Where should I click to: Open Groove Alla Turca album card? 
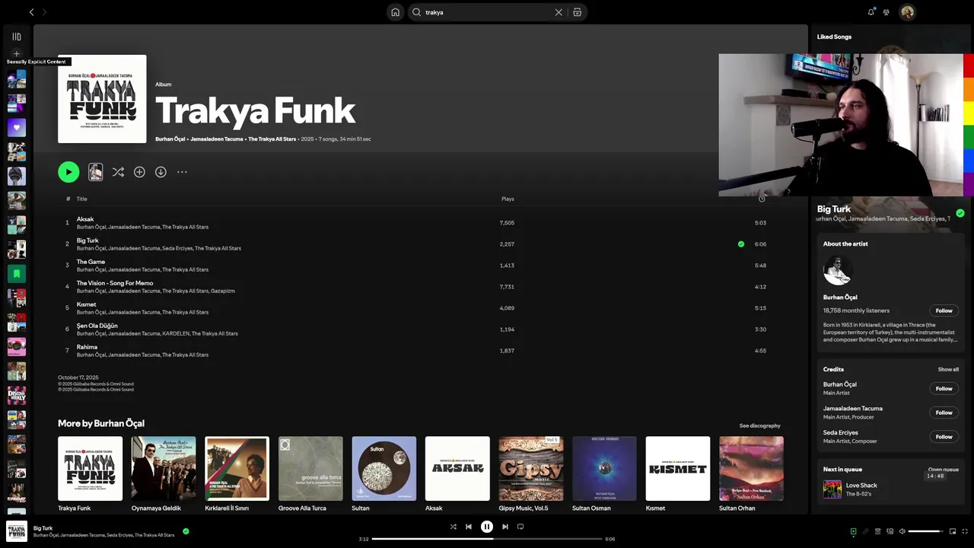[310, 474]
